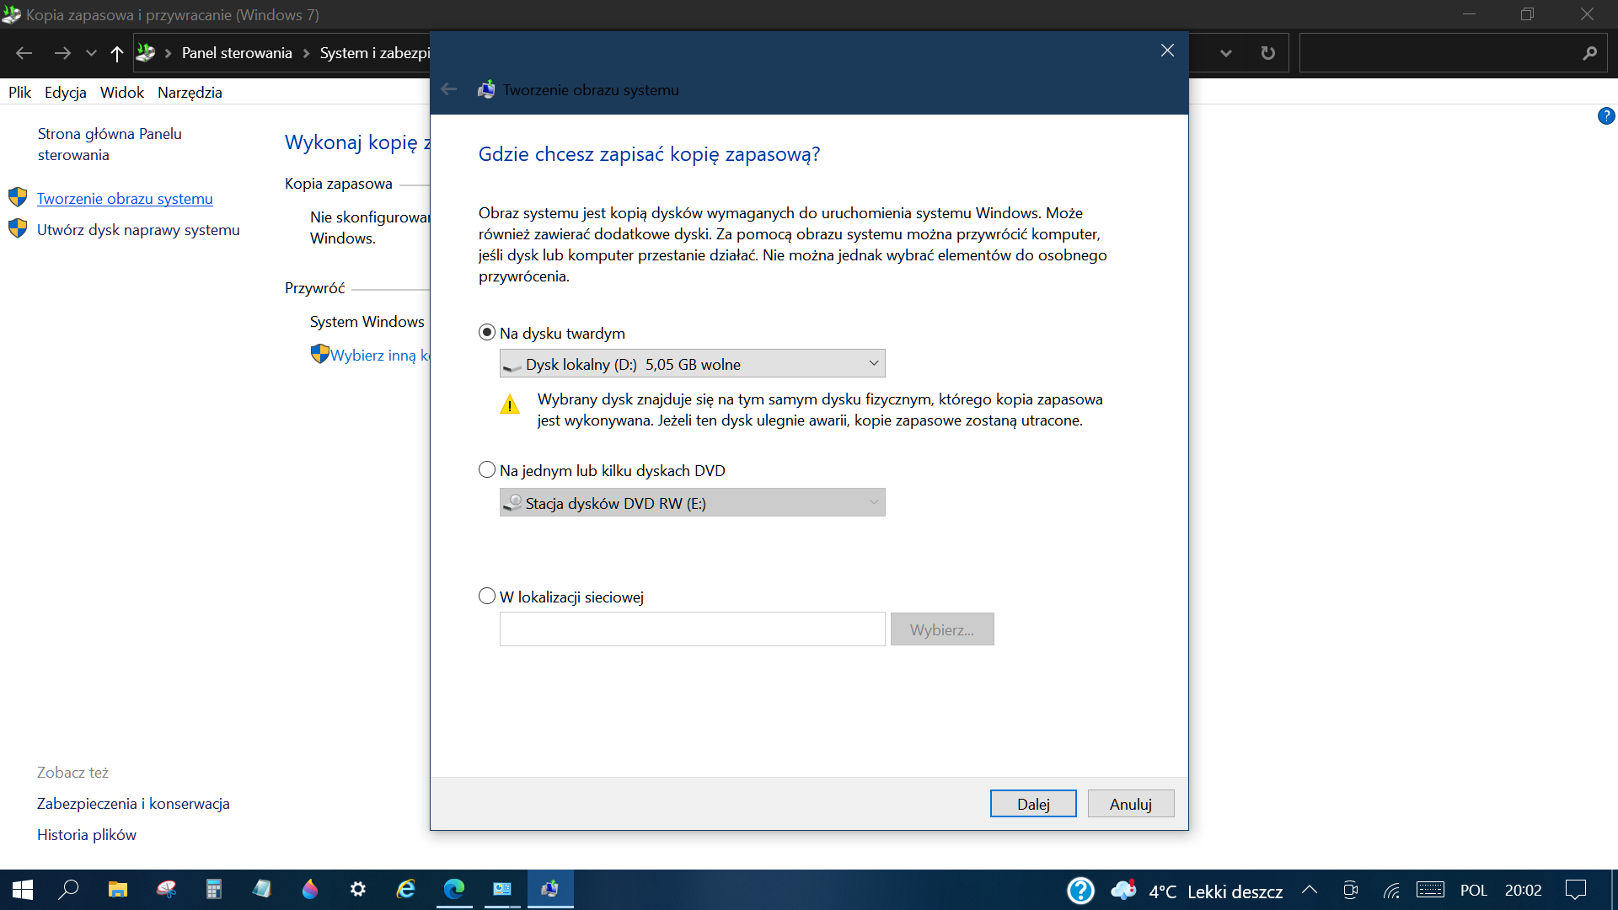The height and width of the screenshot is (910, 1618).
Task: Click the Dalej button
Action: coord(1033,803)
